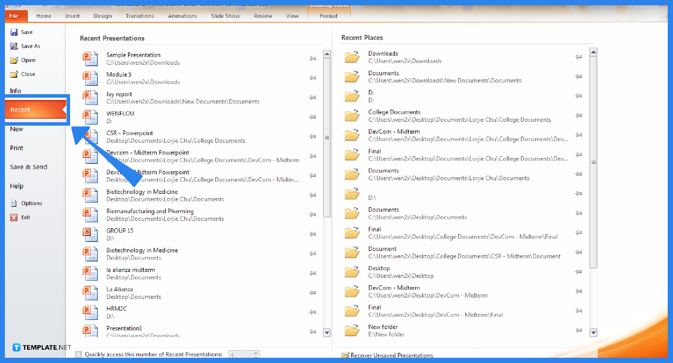Click Recover Unsaved Presentations
The height and width of the screenshot is (363, 673).
(392, 355)
